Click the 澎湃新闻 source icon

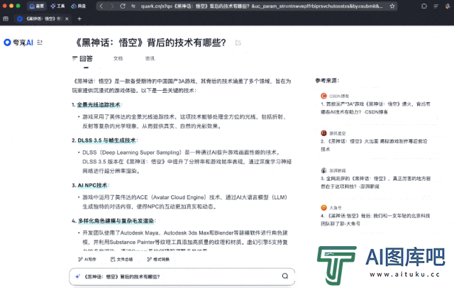323,170
